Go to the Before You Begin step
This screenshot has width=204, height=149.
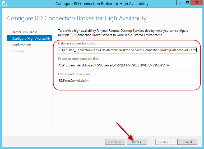click(24, 32)
